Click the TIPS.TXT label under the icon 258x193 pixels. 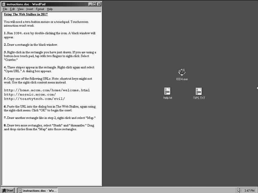coord(199,98)
